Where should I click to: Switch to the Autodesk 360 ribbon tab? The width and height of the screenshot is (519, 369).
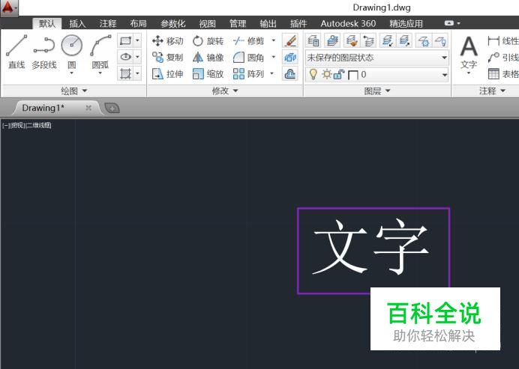coord(348,23)
